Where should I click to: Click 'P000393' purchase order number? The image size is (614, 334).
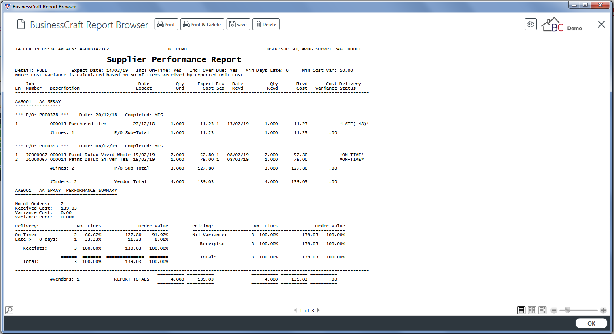[49, 146]
